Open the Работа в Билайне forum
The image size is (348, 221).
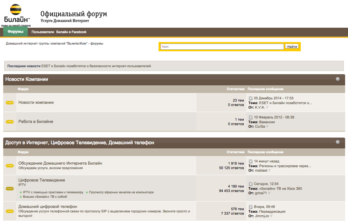36,121
